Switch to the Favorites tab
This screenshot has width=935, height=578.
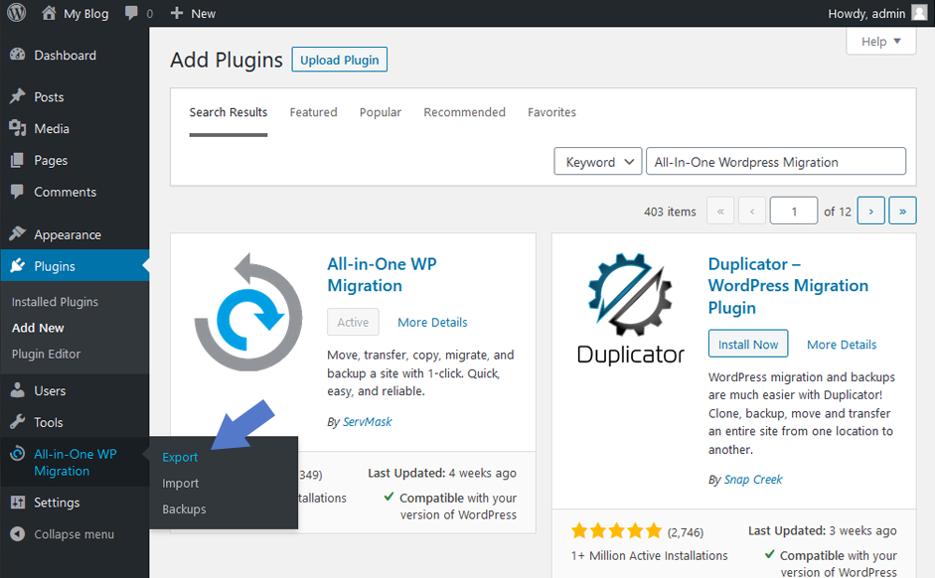tap(551, 112)
